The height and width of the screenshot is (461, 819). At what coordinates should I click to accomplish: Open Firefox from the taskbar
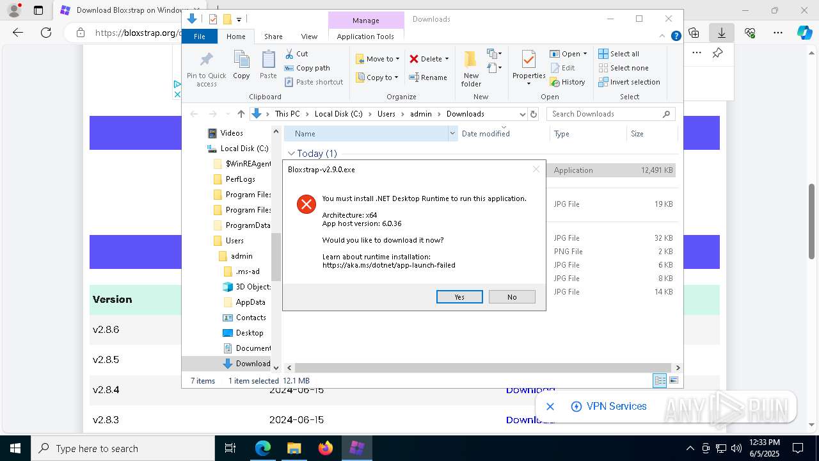[326, 448]
